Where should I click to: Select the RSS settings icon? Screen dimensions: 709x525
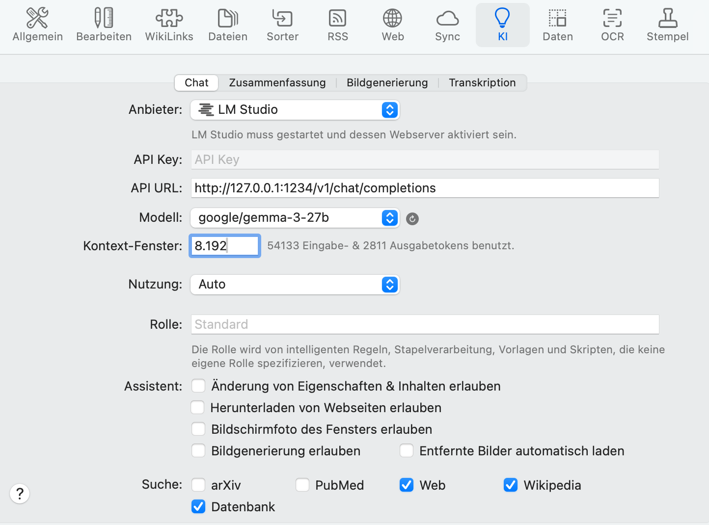(x=337, y=25)
